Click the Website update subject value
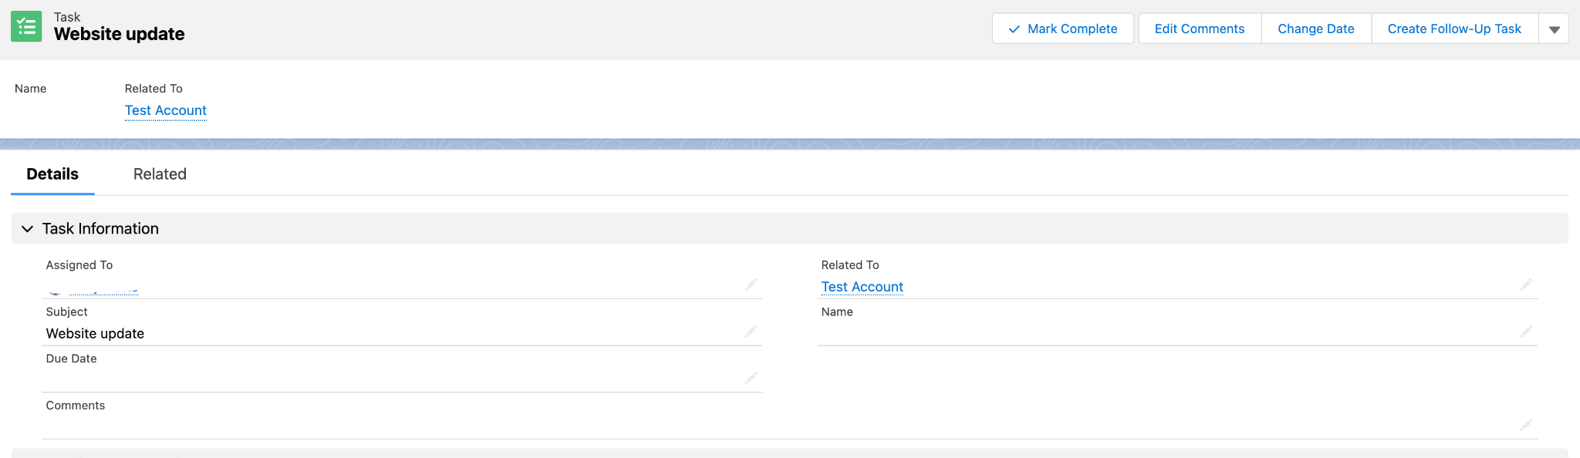1580x458 pixels. [95, 334]
